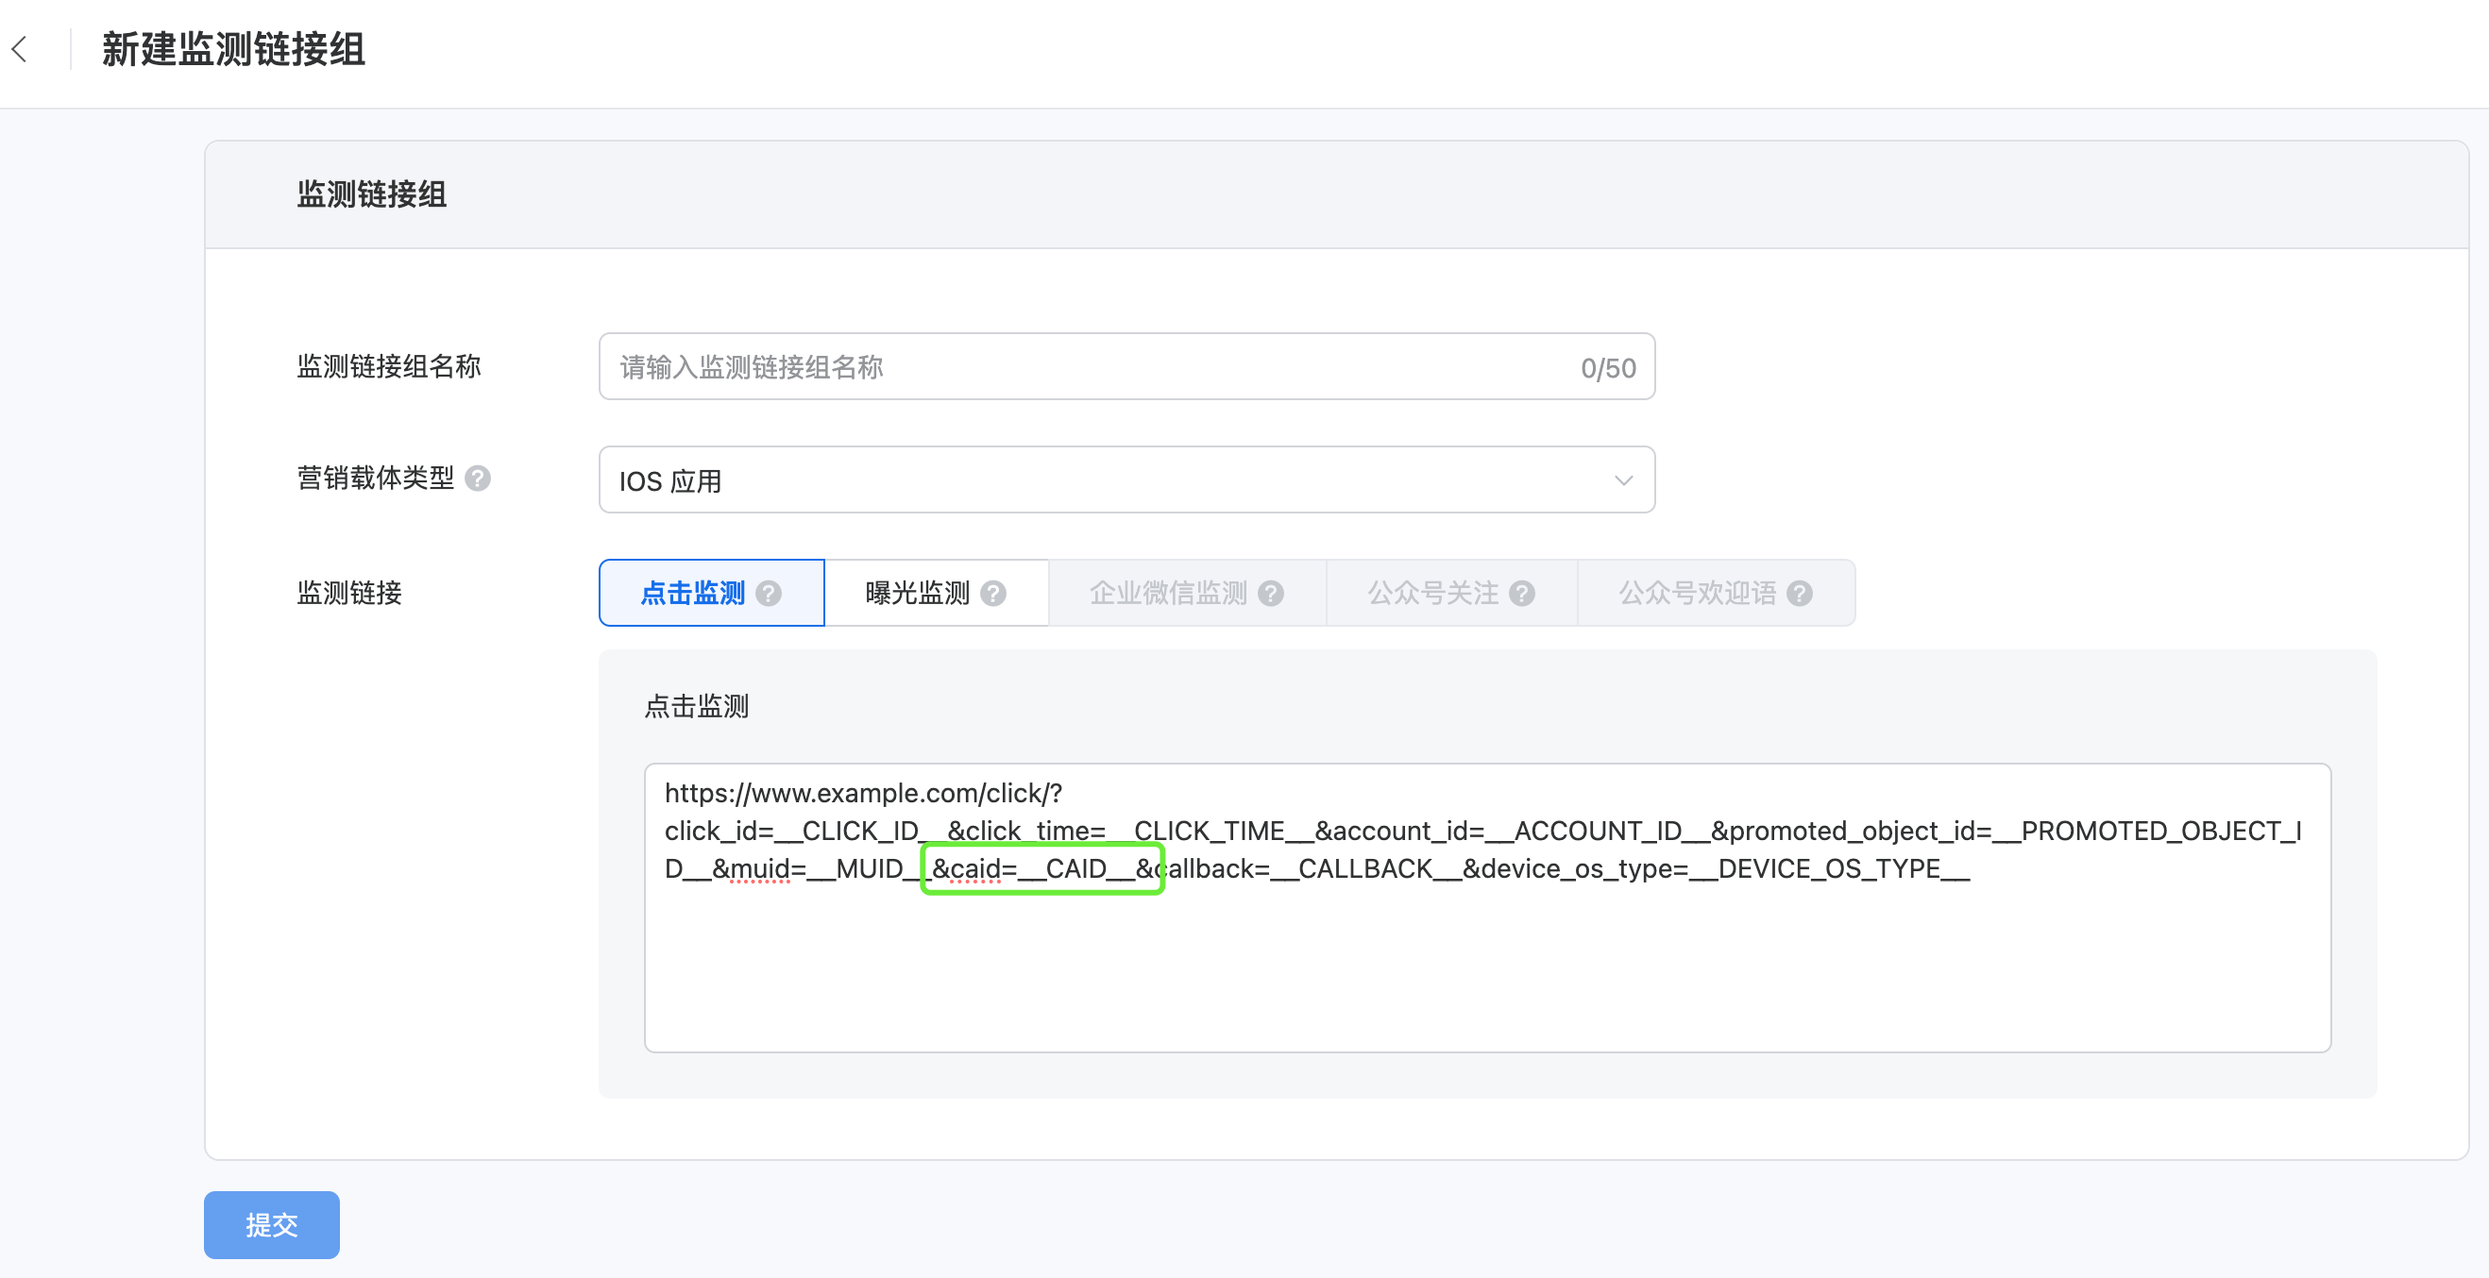Open the IOS 应用 carrier type dropdown
This screenshot has height=1278, width=2489.
point(1126,480)
